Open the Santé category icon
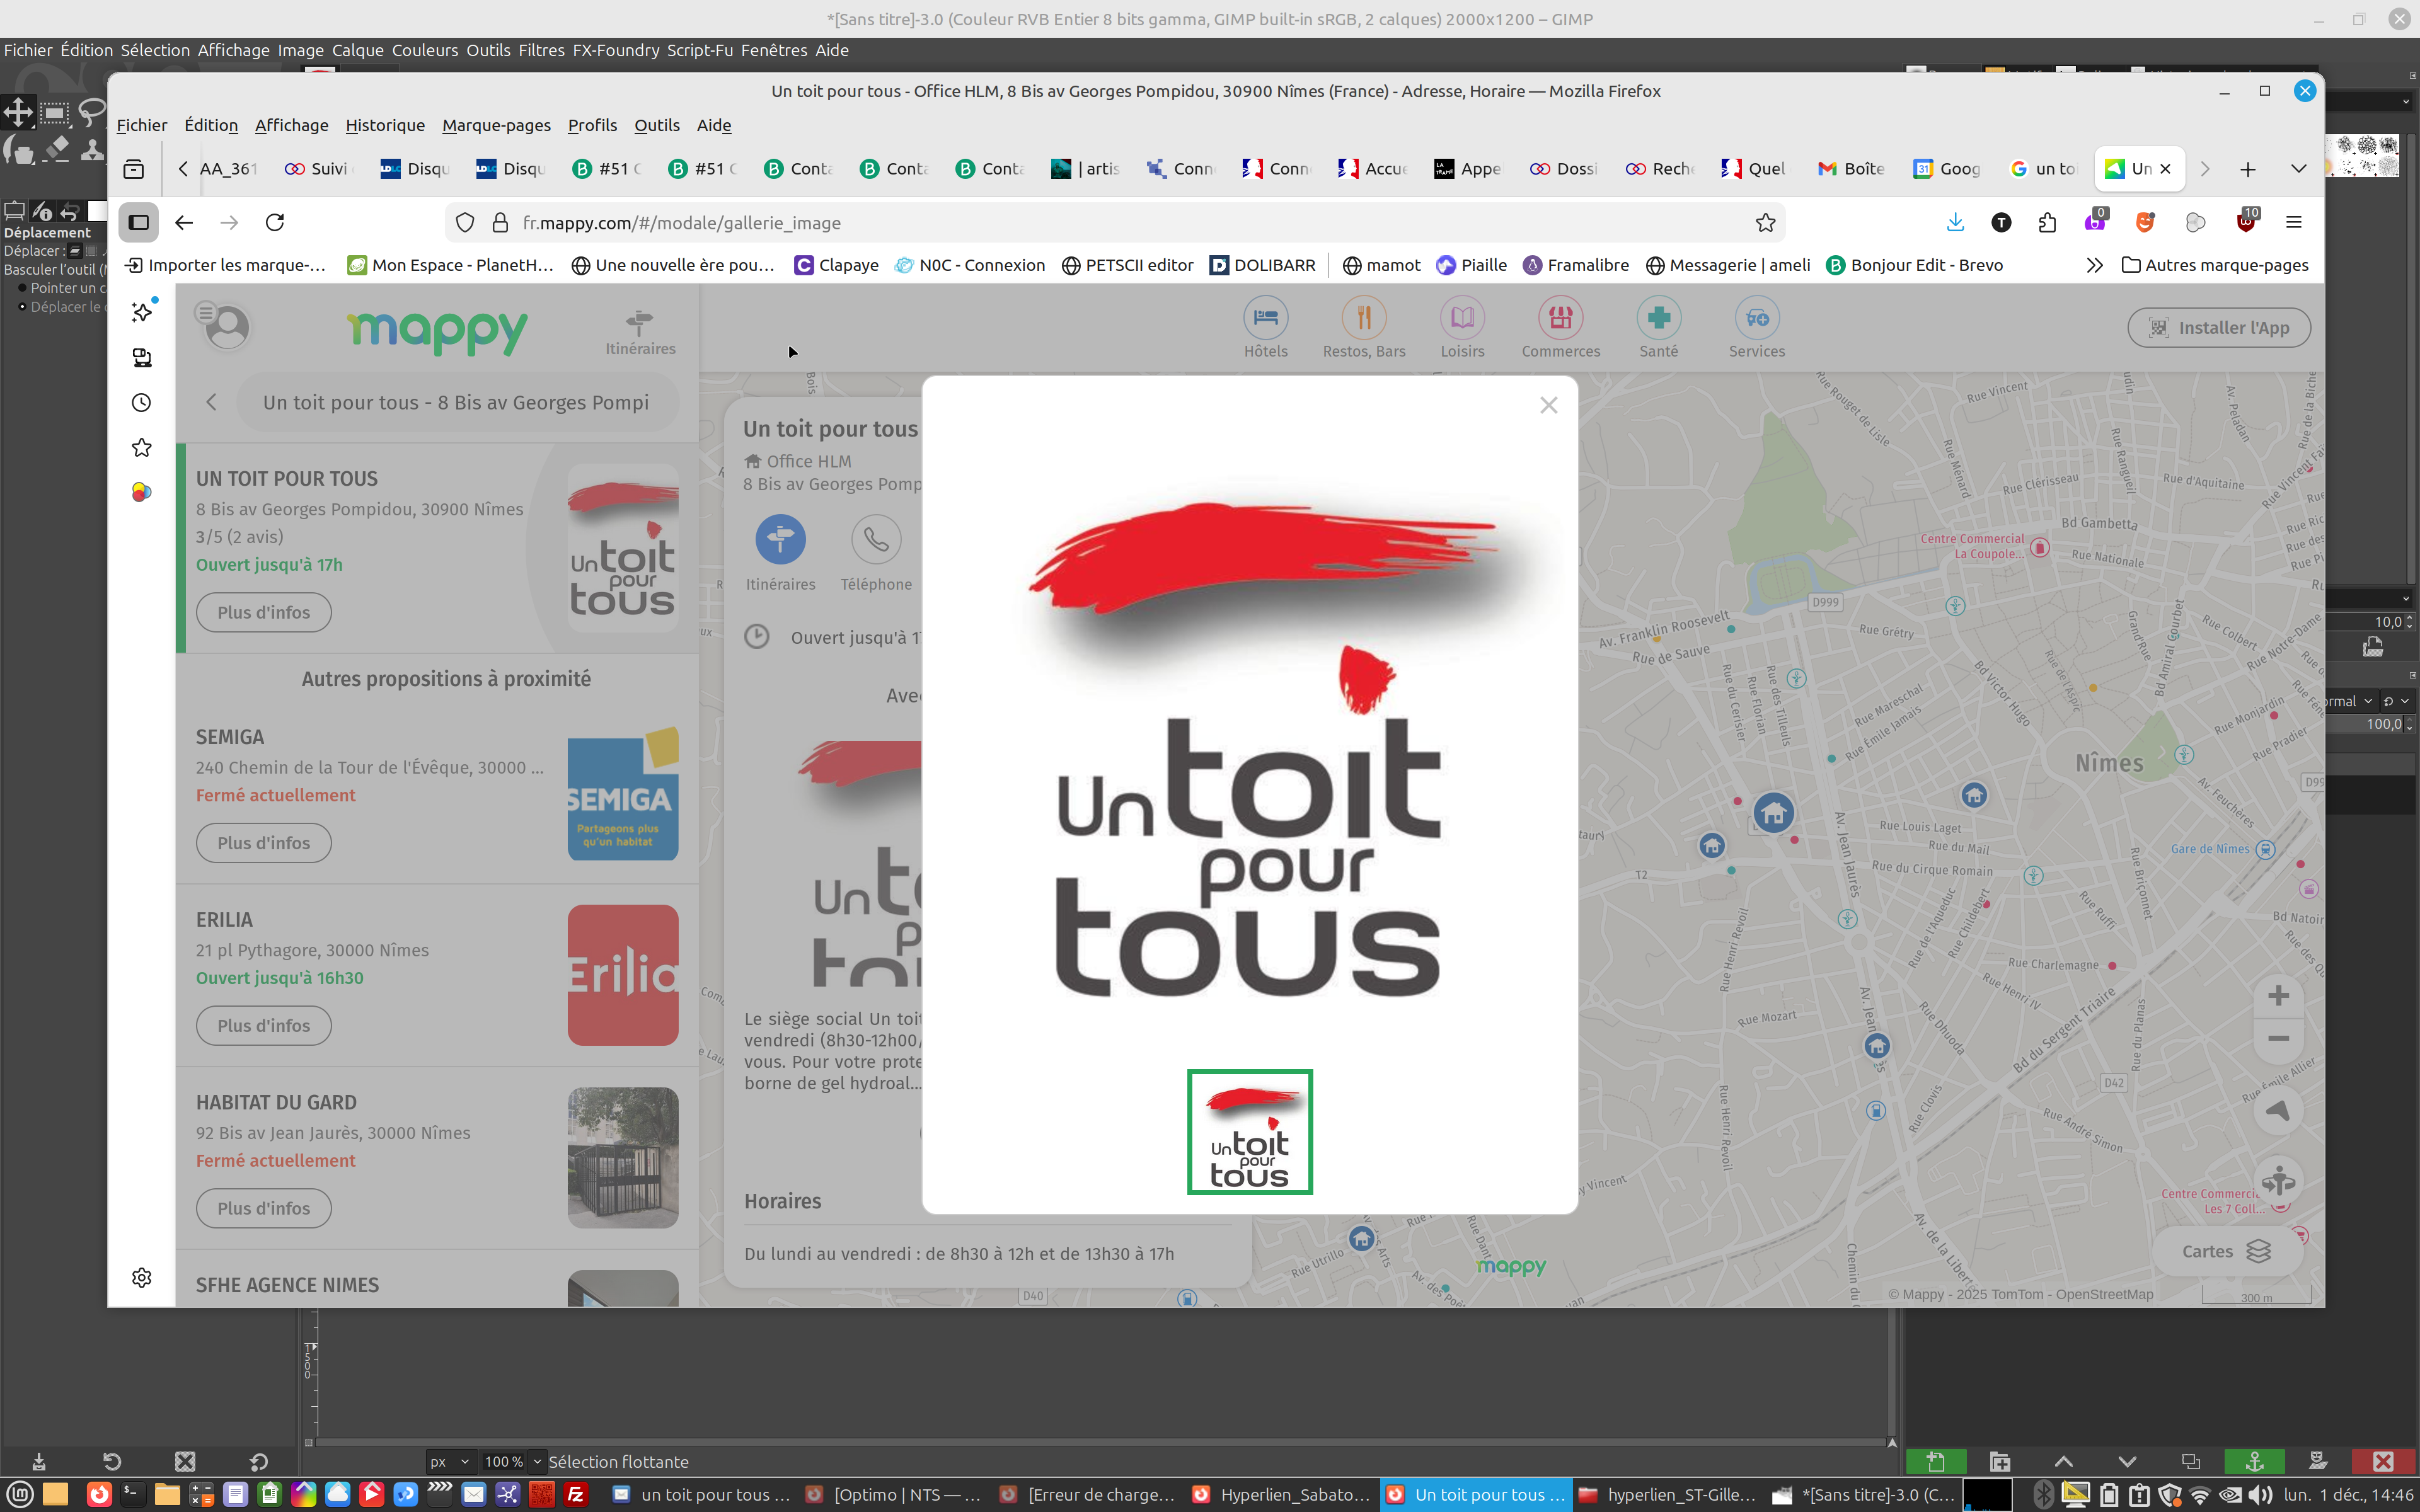Image resolution: width=2420 pixels, height=1512 pixels. [x=1658, y=318]
